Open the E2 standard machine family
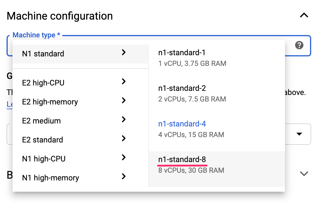The height and width of the screenshot is (203, 332). pos(43,140)
